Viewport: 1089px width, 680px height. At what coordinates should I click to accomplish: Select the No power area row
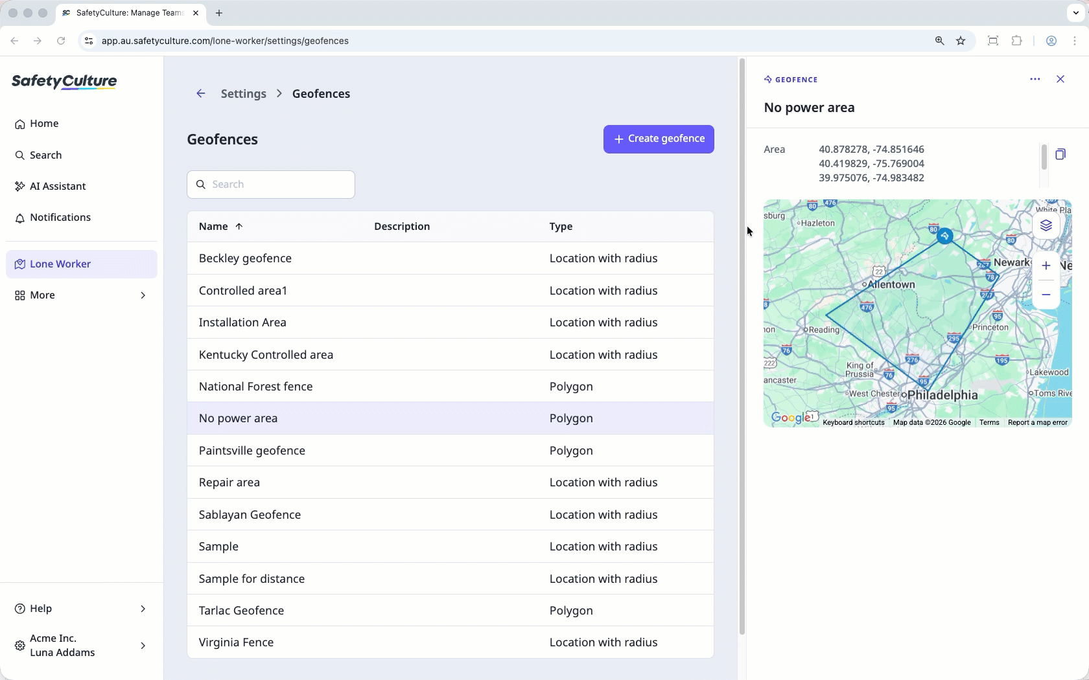coord(451,418)
